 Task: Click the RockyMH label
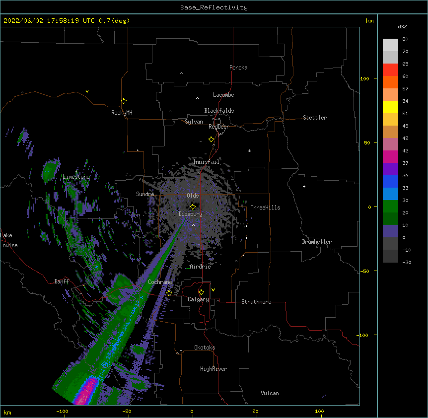click(x=122, y=113)
